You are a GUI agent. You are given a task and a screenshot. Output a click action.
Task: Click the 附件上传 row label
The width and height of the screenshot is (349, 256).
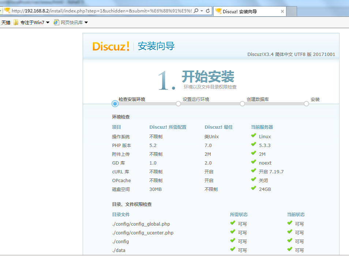(x=121, y=154)
